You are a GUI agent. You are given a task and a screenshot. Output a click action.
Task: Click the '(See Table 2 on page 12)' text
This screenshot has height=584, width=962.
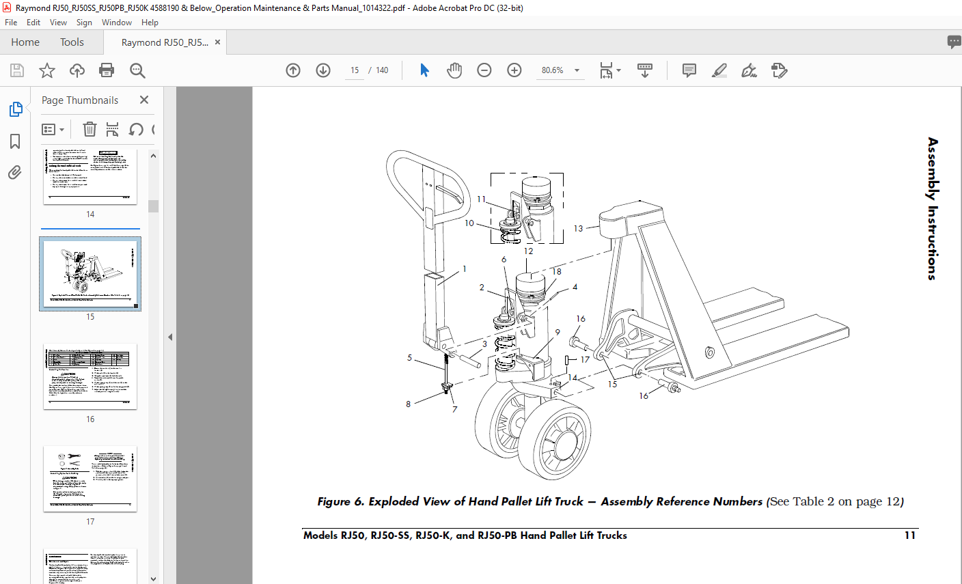(x=836, y=501)
